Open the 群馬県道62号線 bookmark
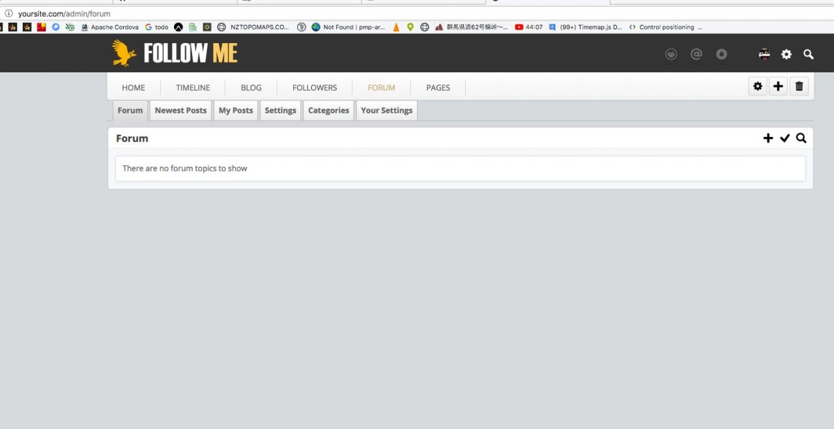 point(472,27)
